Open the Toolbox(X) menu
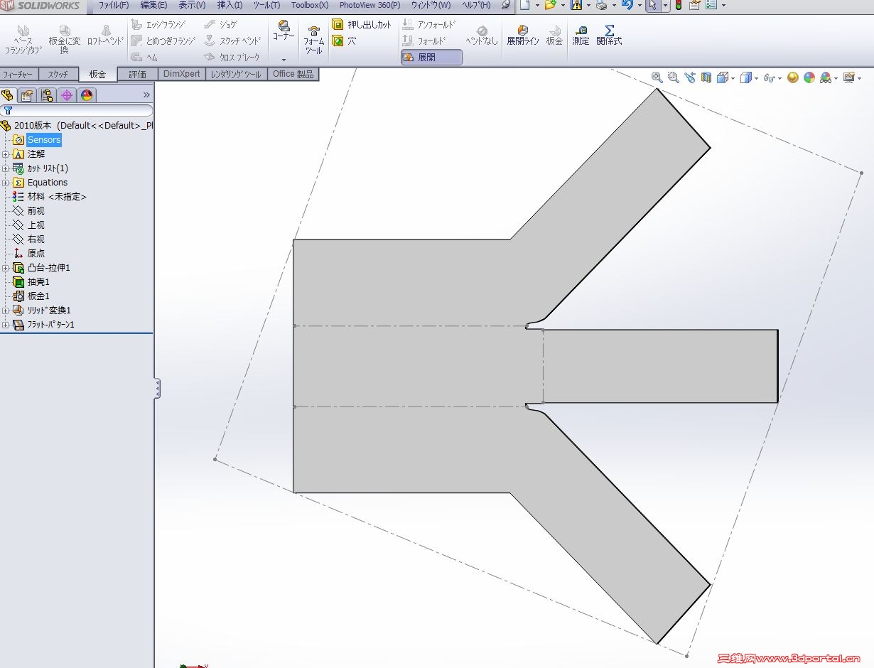The height and width of the screenshot is (668, 874). coord(310,5)
